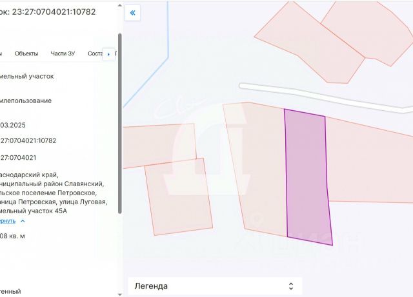413x297 pixels.
Task: Click the cadastral number 23:27:0704021:10782 heading
Action: click(x=54, y=12)
